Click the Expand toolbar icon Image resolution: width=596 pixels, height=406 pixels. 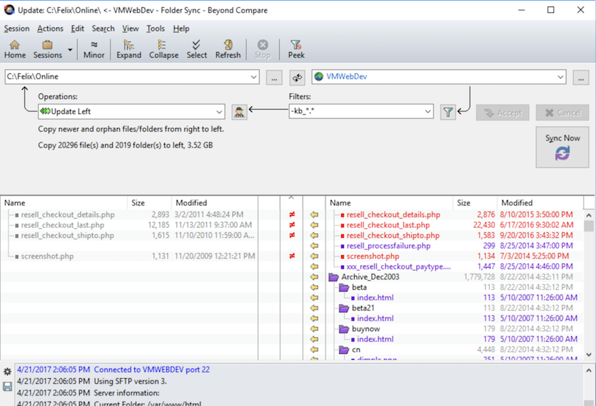tap(129, 49)
